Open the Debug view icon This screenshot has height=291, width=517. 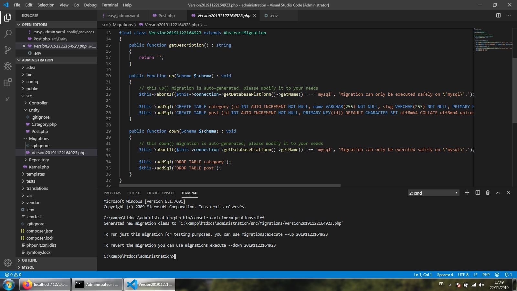[x=8, y=66]
